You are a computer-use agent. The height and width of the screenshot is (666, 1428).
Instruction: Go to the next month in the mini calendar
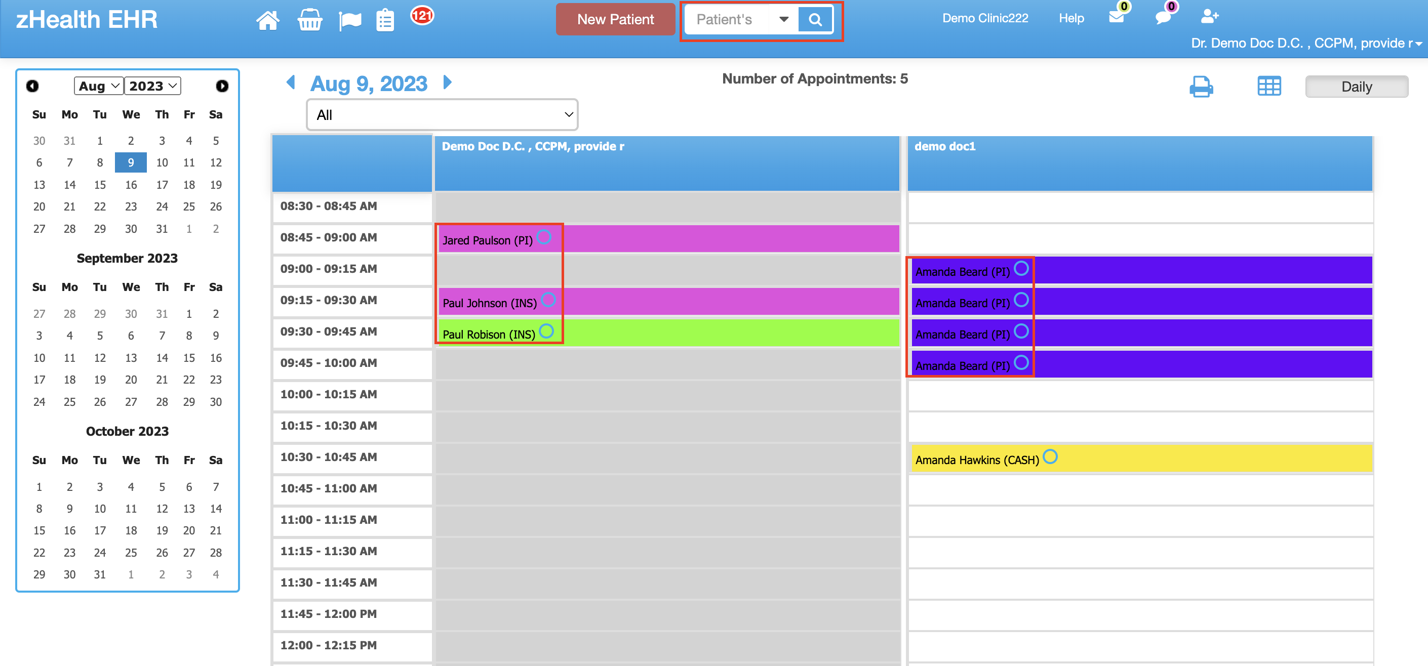click(222, 86)
